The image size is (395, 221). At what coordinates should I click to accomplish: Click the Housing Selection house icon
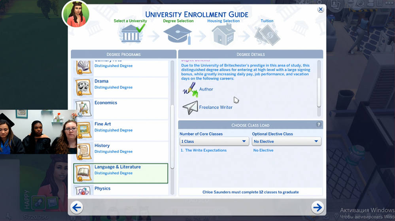coord(223,34)
